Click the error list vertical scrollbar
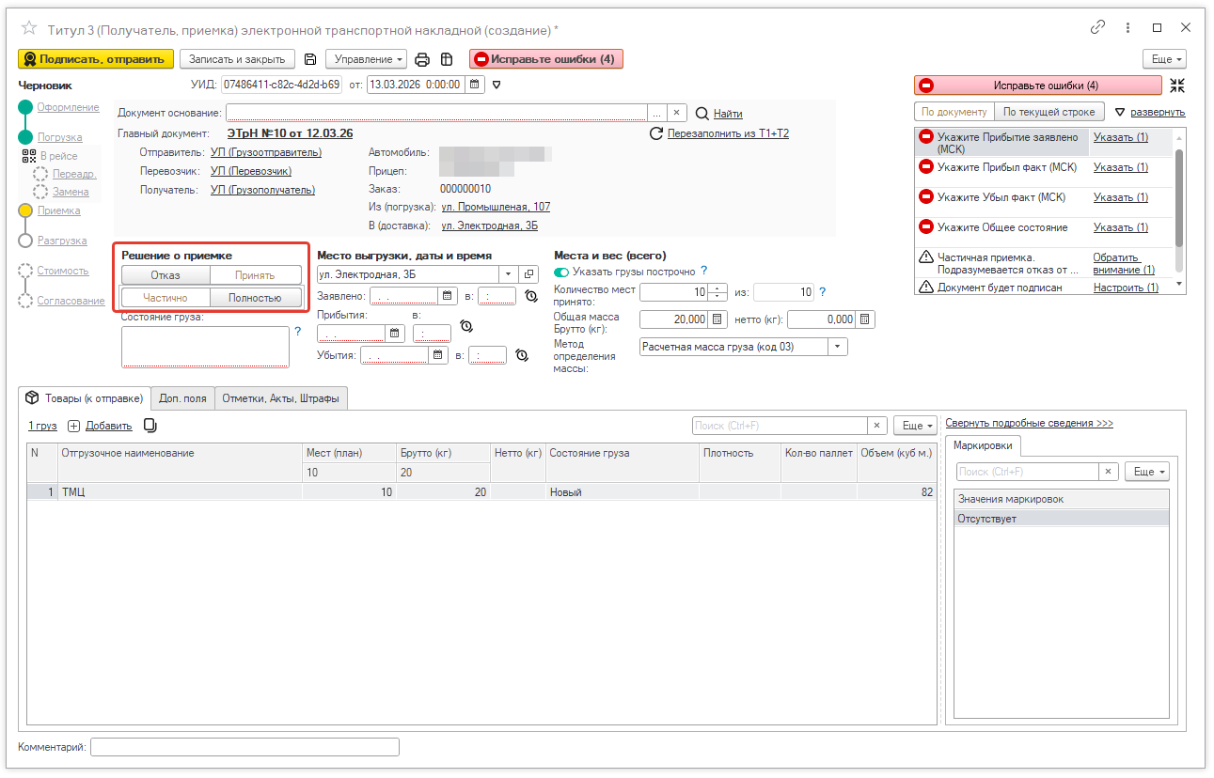1214x778 pixels. pos(1178,210)
